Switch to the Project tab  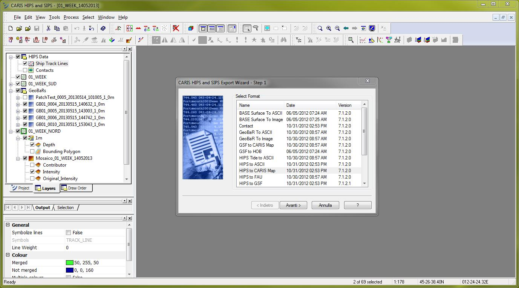click(x=20, y=188)
